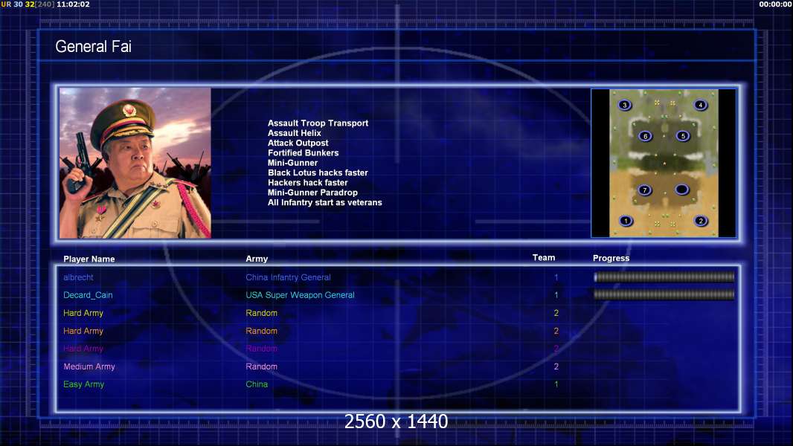Choose start position 5 marker

[683, 136]
